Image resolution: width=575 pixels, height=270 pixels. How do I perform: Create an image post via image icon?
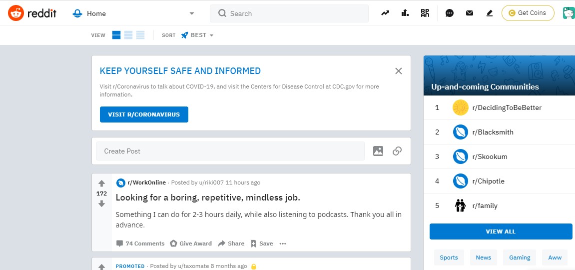pos(378,151)
